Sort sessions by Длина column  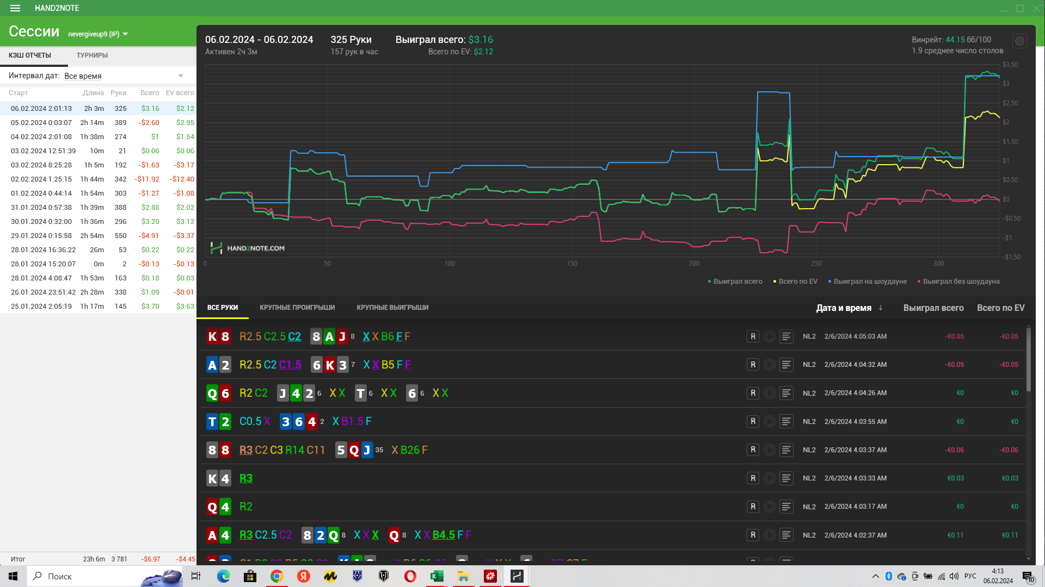[x=93, y=93]
